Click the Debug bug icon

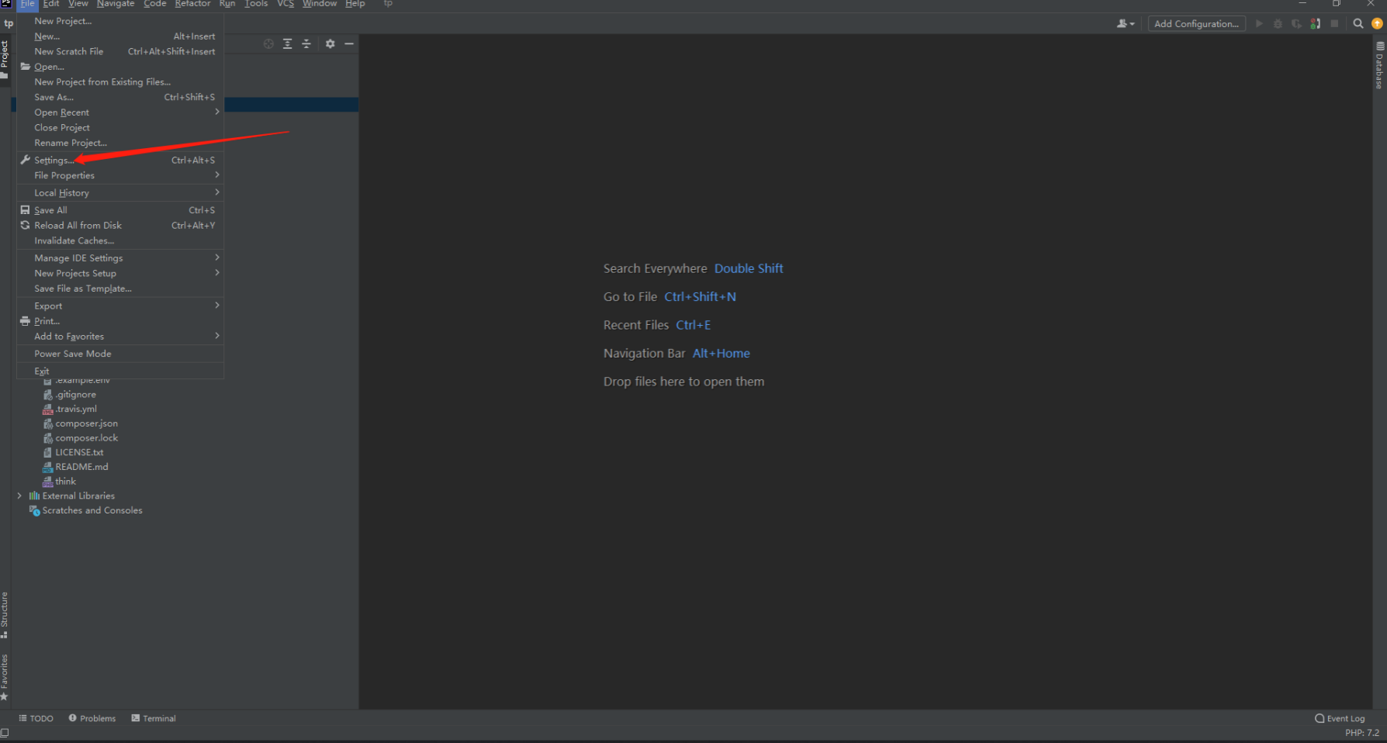(x=1278, y=23)
